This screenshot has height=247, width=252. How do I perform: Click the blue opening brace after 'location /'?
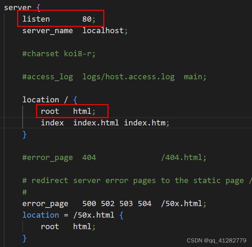tap(75, 100)
